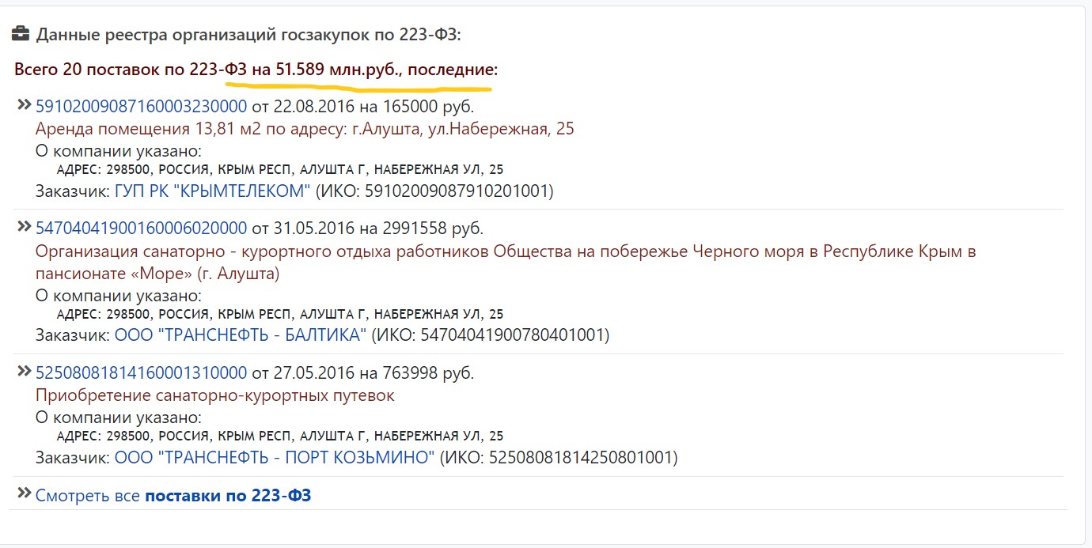This screenshot has height=548, width=1092.
Task: Open "Приобретение санаторно-курортных путевок" description
Action: (215, 395)
